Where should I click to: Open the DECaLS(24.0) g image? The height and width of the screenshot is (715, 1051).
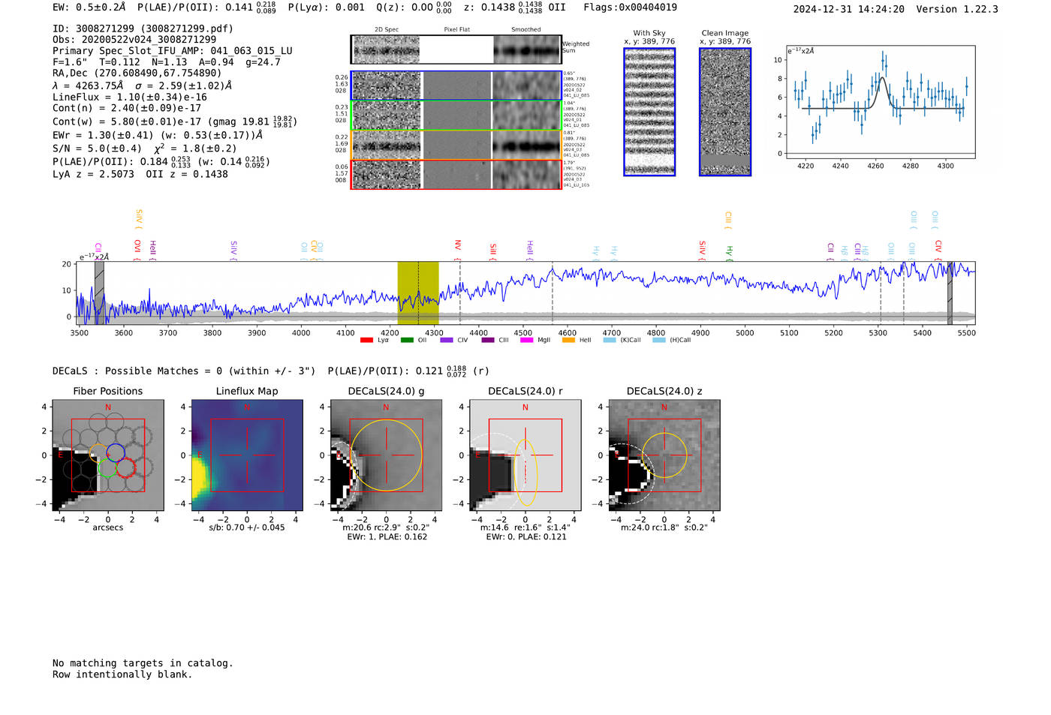pyautogui.click(x=386, y=455)
